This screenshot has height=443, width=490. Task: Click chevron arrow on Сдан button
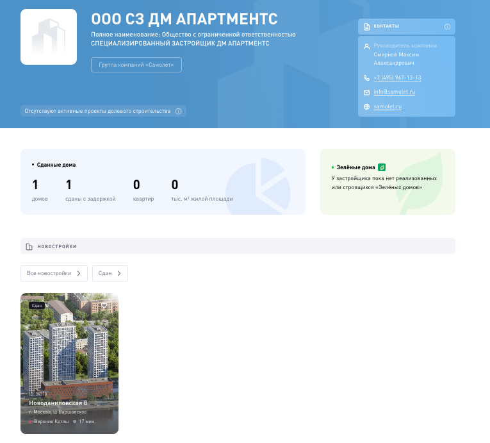click(119, 274)
